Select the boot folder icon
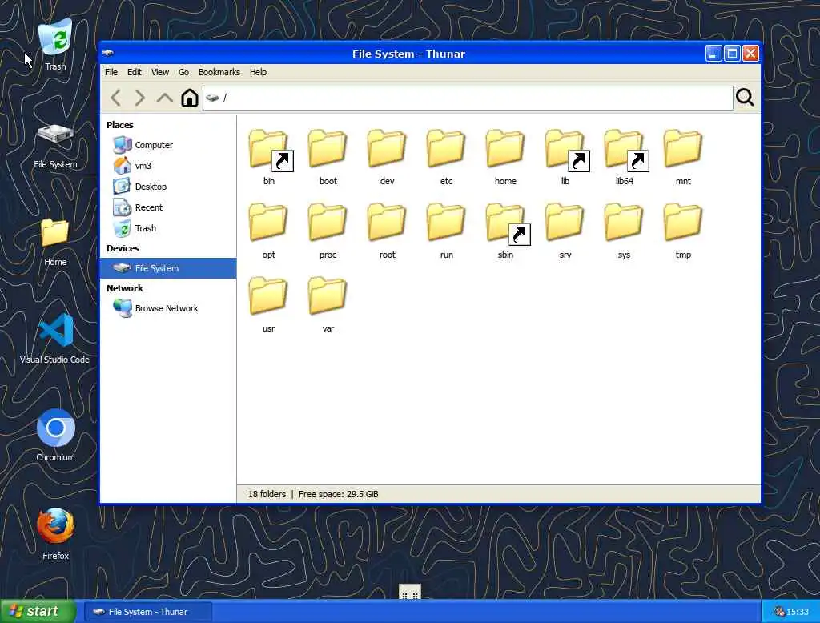Screen dimensions: 820x623 click(328, 149)
